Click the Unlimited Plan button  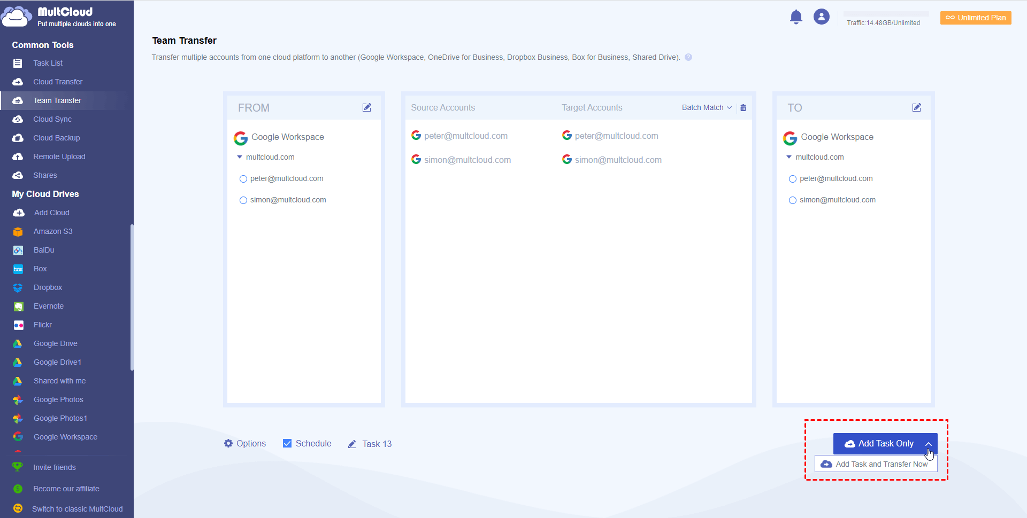[976, 18]
